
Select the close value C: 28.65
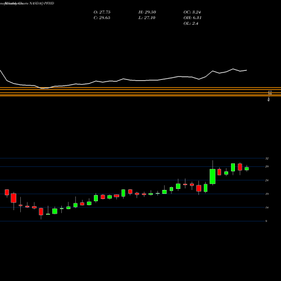[102, 18]
